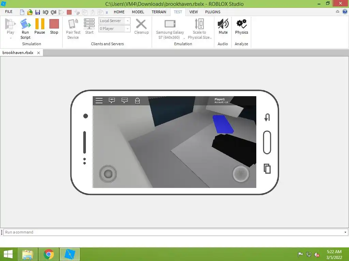Open the backpack icon in emulated game
The width and height of the screenshot is (349, 261).
(138, 101)
